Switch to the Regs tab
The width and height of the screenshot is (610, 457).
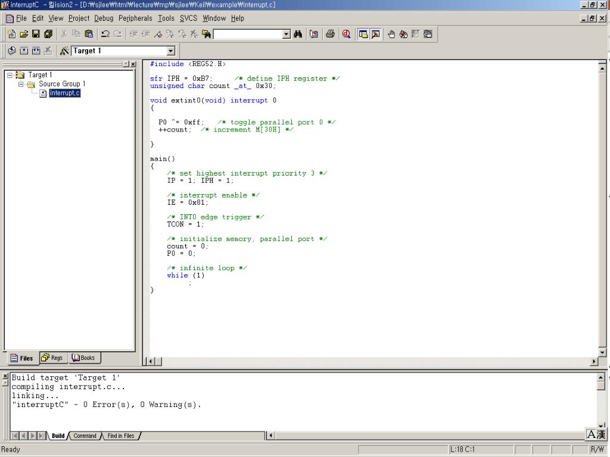pos(52,358)
